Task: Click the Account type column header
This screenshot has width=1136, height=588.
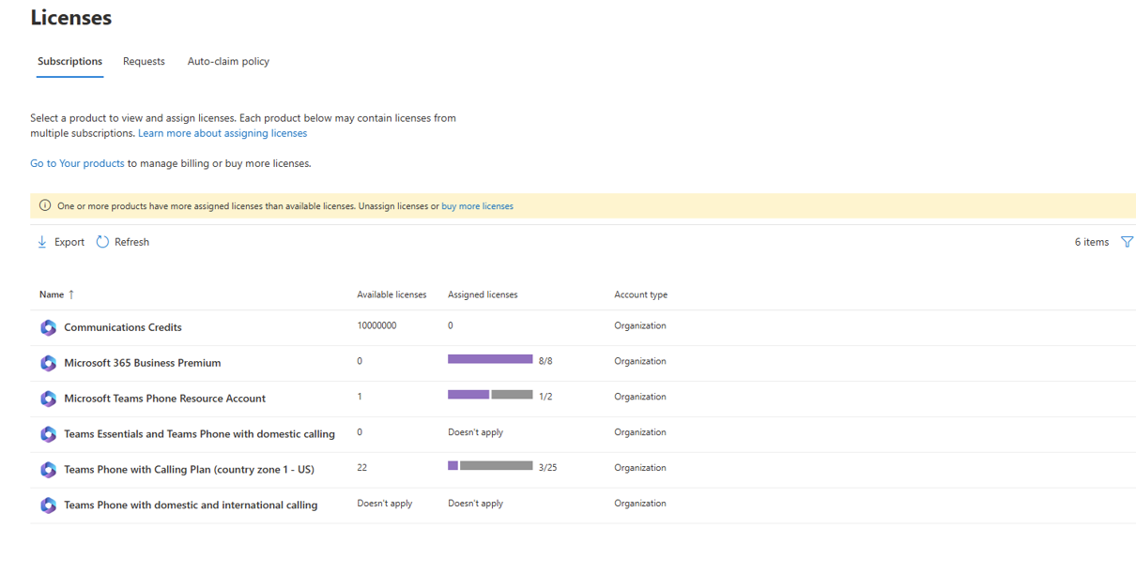Action: (x=641, y=294)
